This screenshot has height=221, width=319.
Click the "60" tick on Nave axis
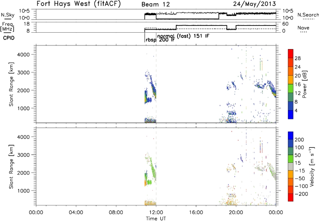(286, 24)
